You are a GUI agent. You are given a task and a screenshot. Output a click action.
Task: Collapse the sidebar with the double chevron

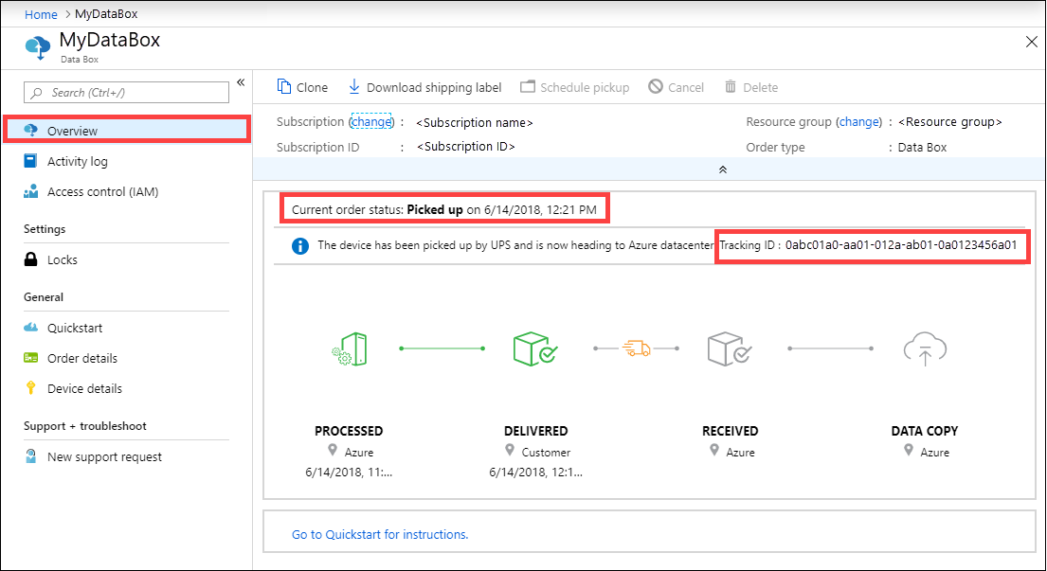242,82
